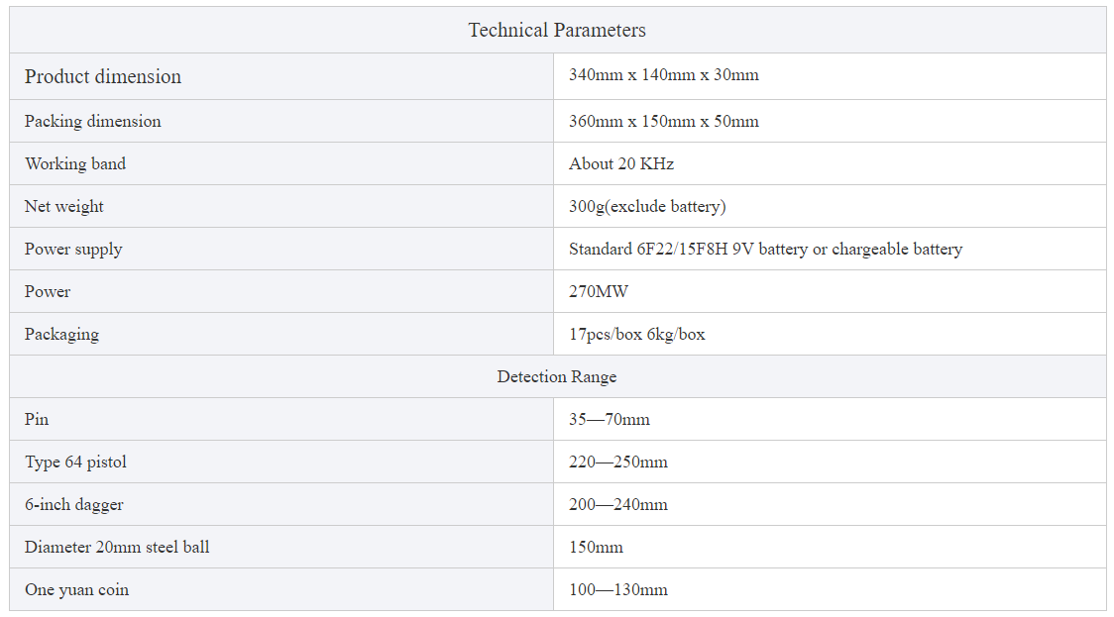Select the Packaging row label
Image resolution: width=1114 pixels, height=617 pixels.
point(61,335)
